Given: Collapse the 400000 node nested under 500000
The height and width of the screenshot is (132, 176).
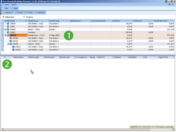Looking at the screenshot, I should coord(8,44).
